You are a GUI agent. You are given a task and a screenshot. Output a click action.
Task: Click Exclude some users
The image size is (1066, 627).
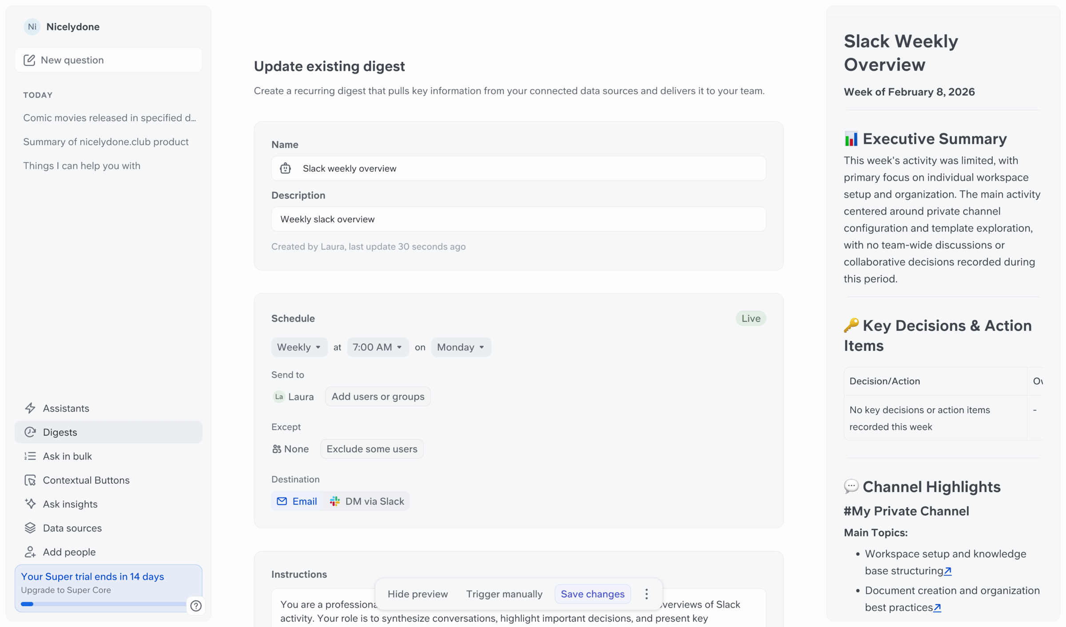pos(372,449)
